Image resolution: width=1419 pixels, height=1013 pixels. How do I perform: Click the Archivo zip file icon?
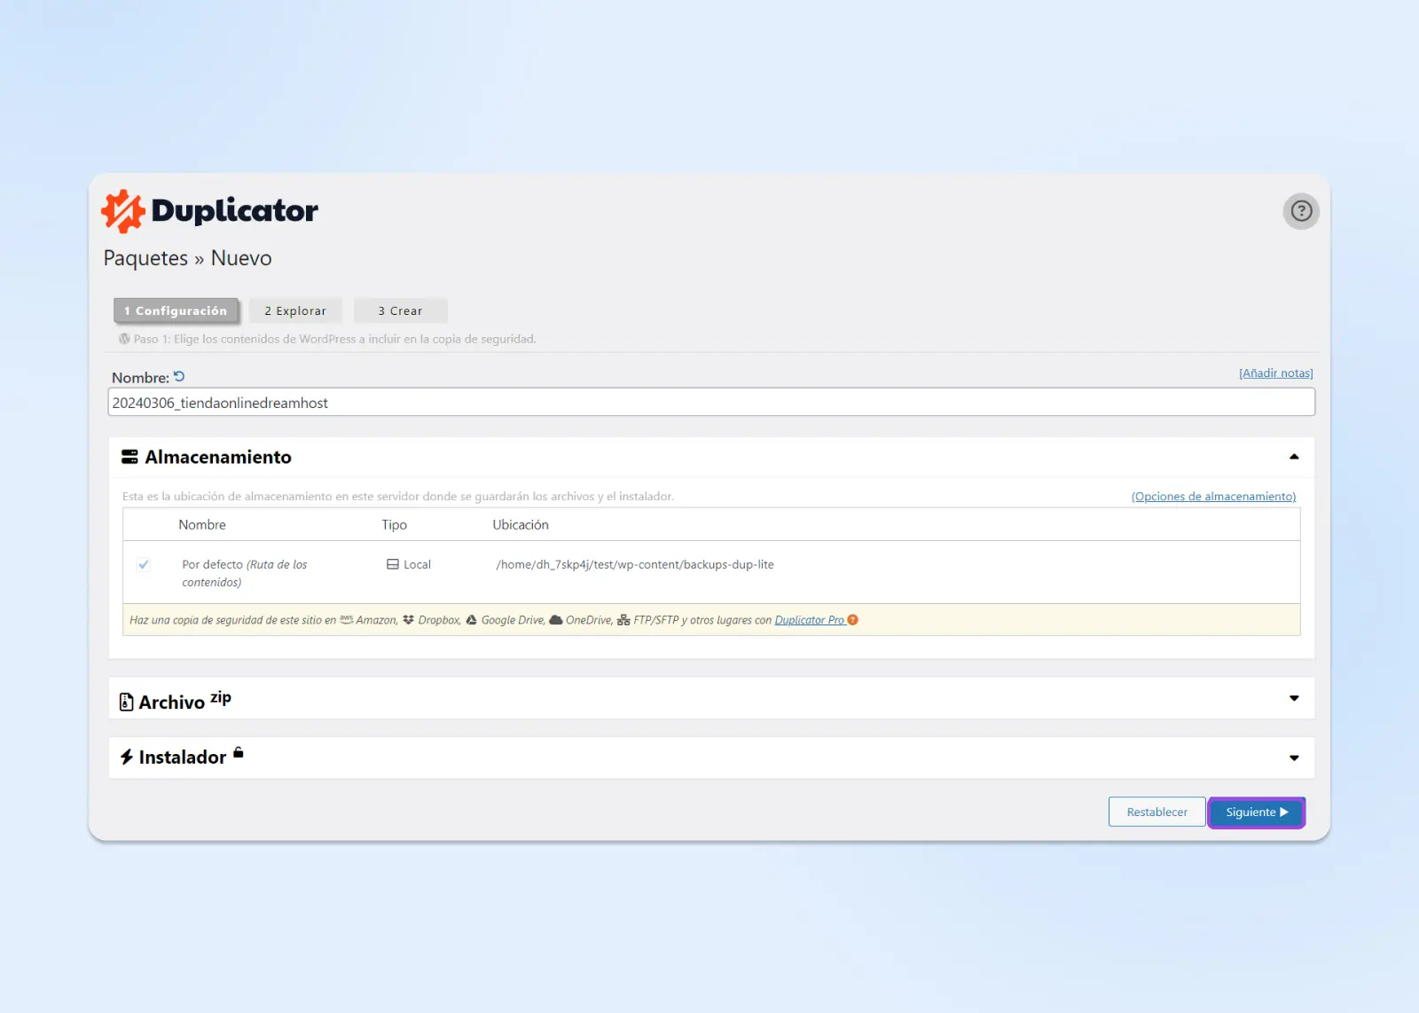[x=127, y=703]
